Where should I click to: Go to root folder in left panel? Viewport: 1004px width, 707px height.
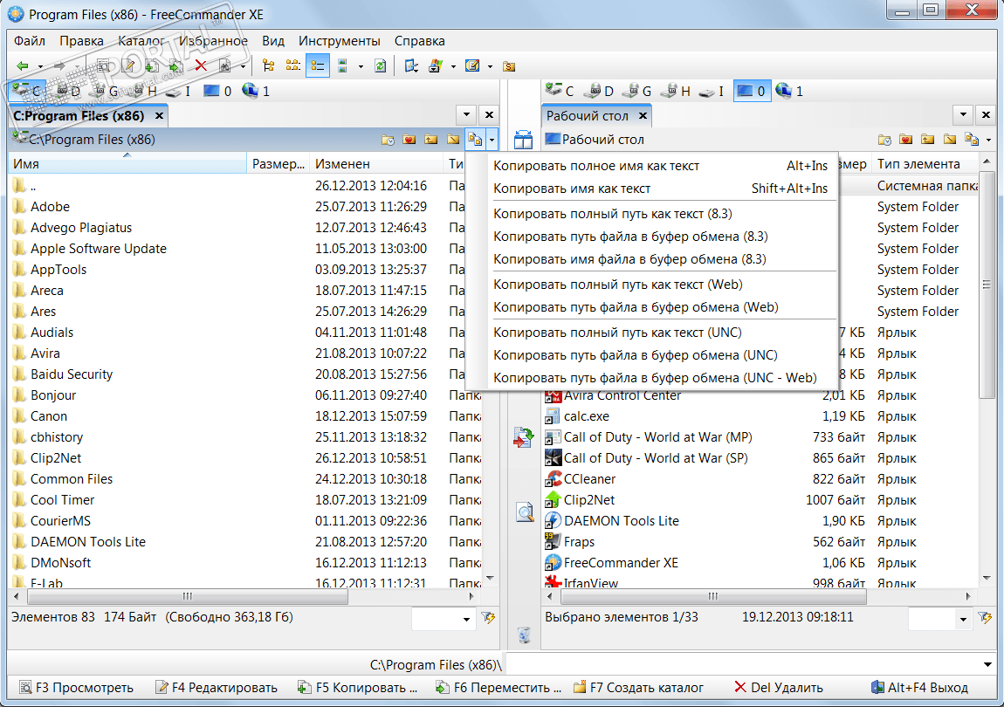click(453, 139)
